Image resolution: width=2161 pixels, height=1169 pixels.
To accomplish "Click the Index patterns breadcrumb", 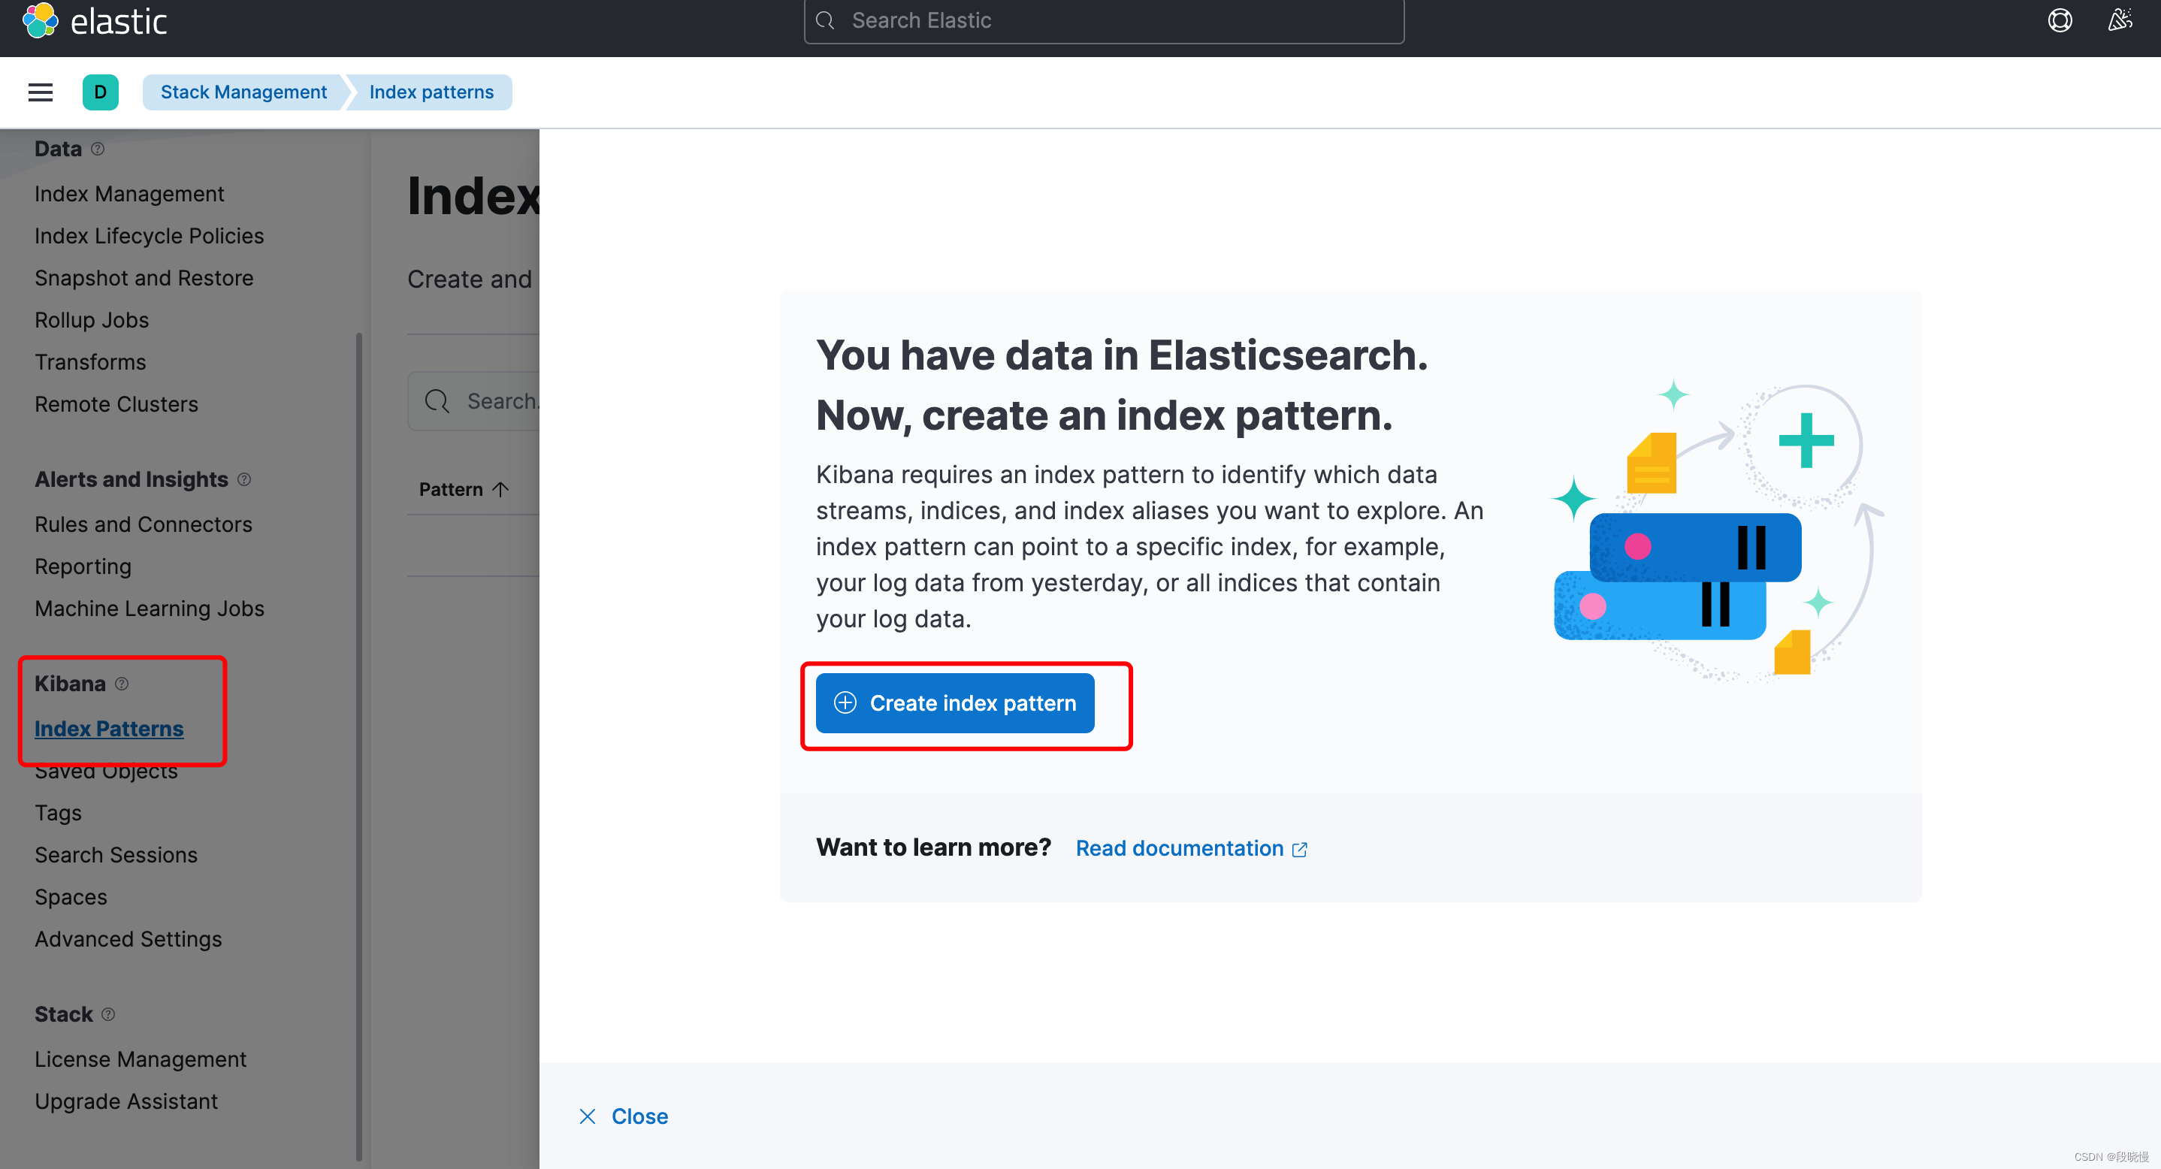I will (431, 92).
